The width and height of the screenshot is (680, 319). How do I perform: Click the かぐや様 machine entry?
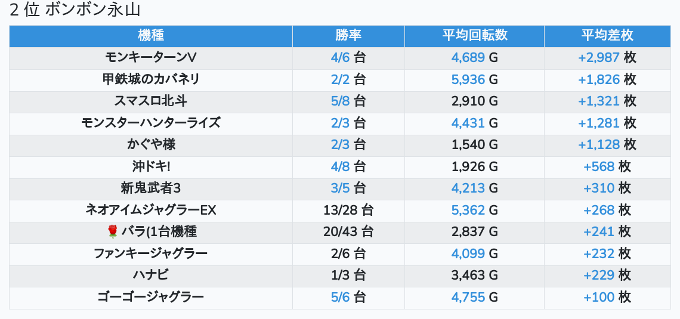point(151,144)
